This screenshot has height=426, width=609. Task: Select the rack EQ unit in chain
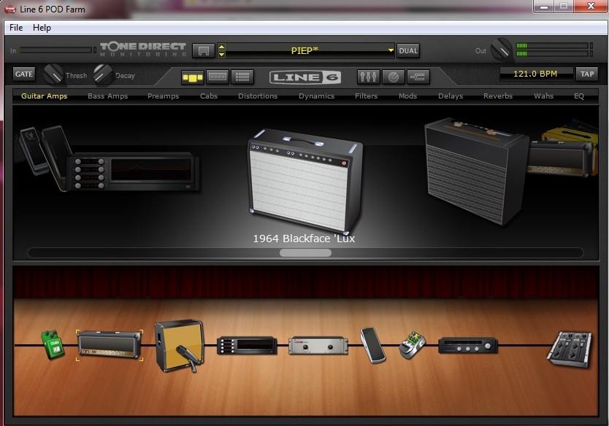click(247, 345)
